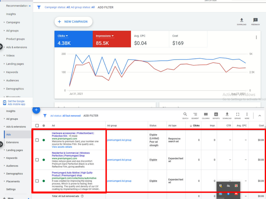Open the Segment tool in the table toolbar
The width and height of the screenshot is (266, 199).
(195, 116)
